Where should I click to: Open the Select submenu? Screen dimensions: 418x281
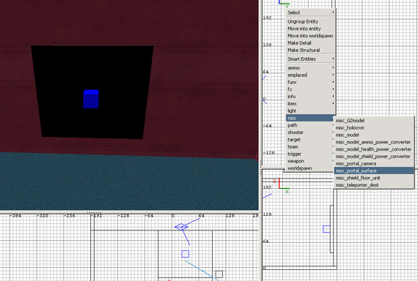point(311,12)
